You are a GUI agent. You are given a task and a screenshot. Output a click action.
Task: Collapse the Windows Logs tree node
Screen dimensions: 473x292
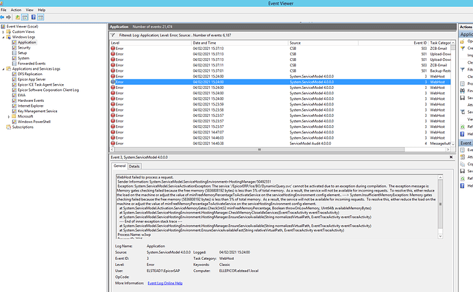coord(3,37)
